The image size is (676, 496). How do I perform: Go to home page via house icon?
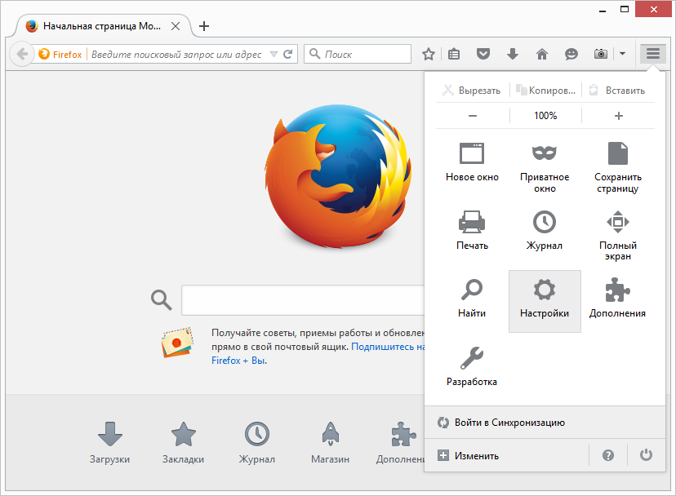pyautogui.click(x=541, y=54)
